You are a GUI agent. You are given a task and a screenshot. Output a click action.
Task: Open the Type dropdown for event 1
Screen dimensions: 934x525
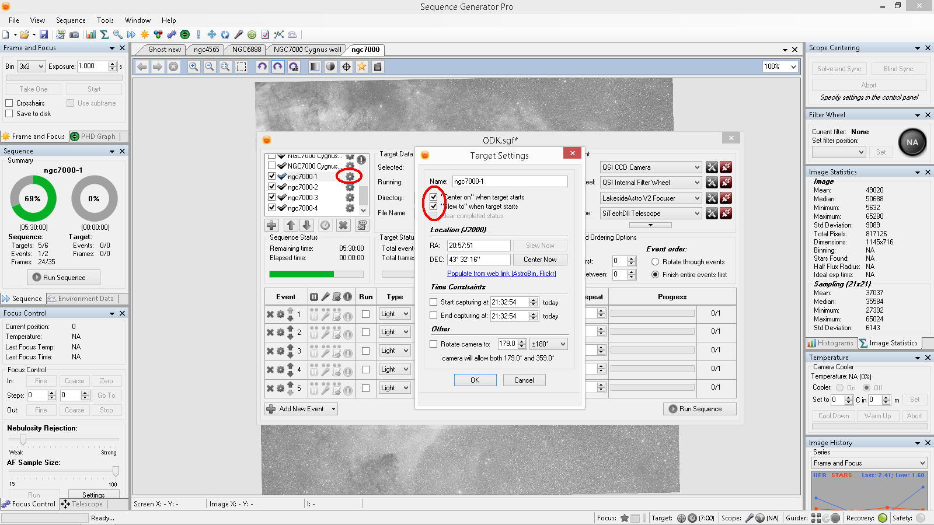click(395, 314)
